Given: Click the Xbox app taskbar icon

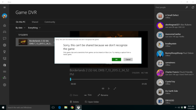Looking at the screenshot, I should point(78,107).
